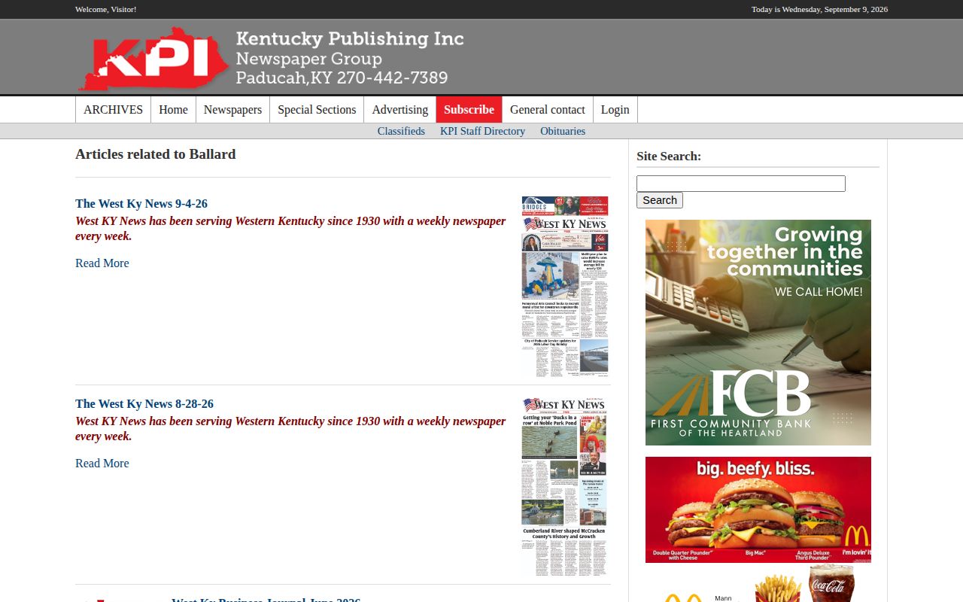Click Read More under the 9-4-26 issue
Viewport: 963px width, 602px height.
point(102,263)
